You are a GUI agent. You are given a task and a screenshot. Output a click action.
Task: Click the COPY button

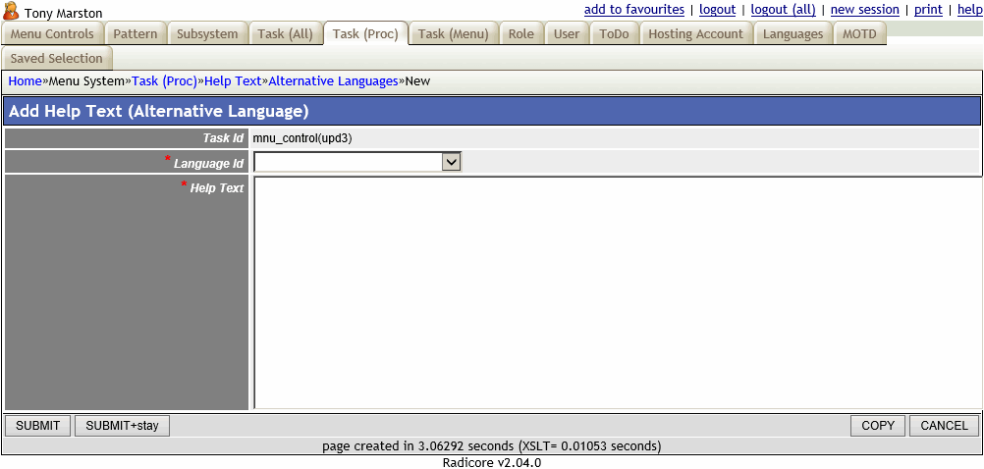(877, 426)
